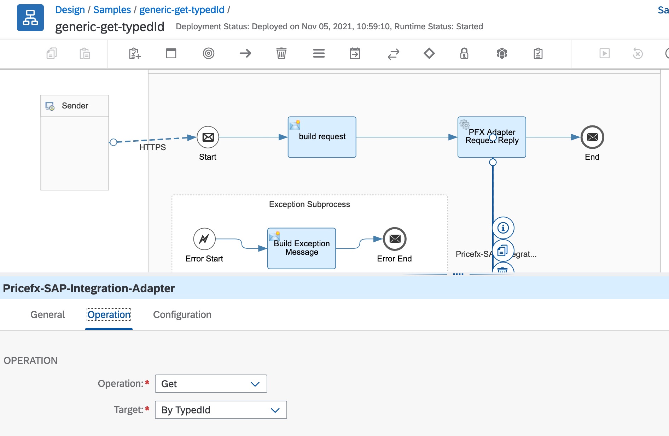Click the bidirectional arrows call icon
This screenshot has height=436, width=669.
tap(393, 54)
